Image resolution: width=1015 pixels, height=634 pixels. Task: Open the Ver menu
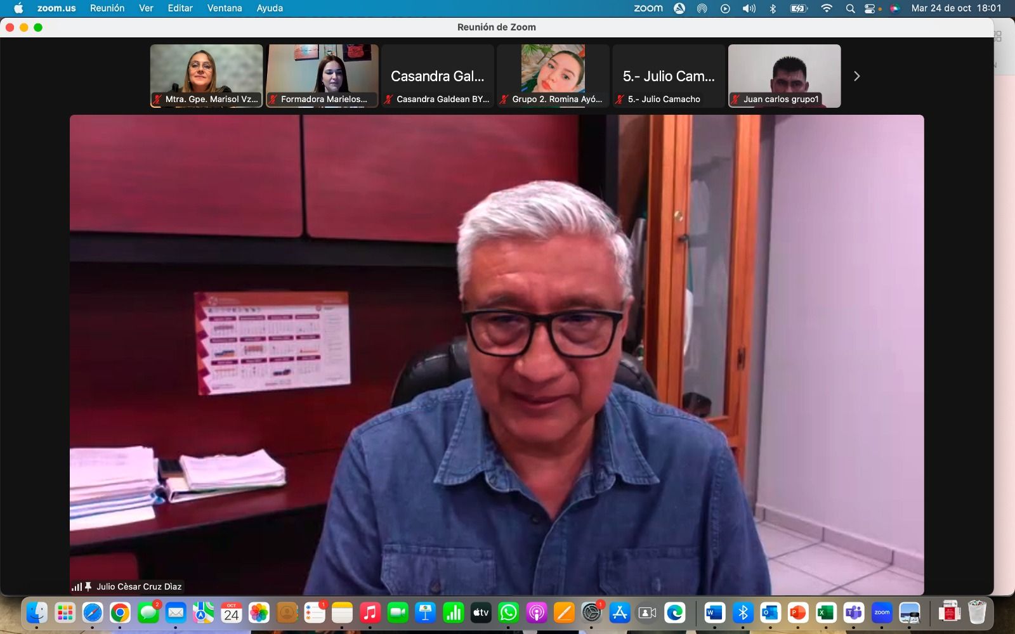click(146, 8)
